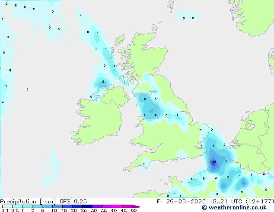Image resolution: width=274 pixels, height=212 pixels.
Task: Click the legend arrow tip above 50 mm
Action: pos(137,206)
